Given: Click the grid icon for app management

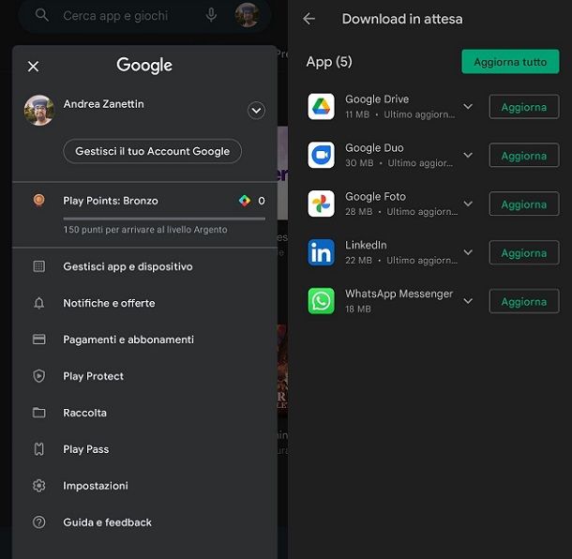Looking at the screenshot, I should click(x=39, y=266).
